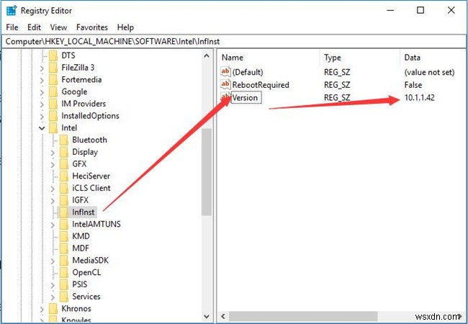
Task: Click the RebootRequired string value icon
Action: point(225,85)
